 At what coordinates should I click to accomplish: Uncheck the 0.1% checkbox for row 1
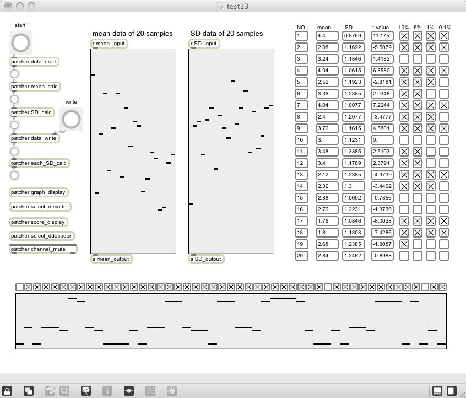[444, 36]
